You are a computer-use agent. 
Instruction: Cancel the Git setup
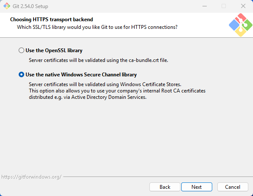(x=233, y=187)
